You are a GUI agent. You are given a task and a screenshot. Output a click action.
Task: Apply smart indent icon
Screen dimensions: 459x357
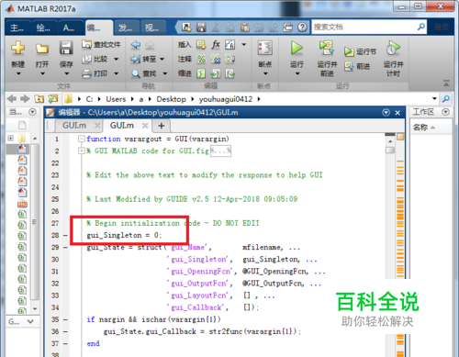[201, 73]
